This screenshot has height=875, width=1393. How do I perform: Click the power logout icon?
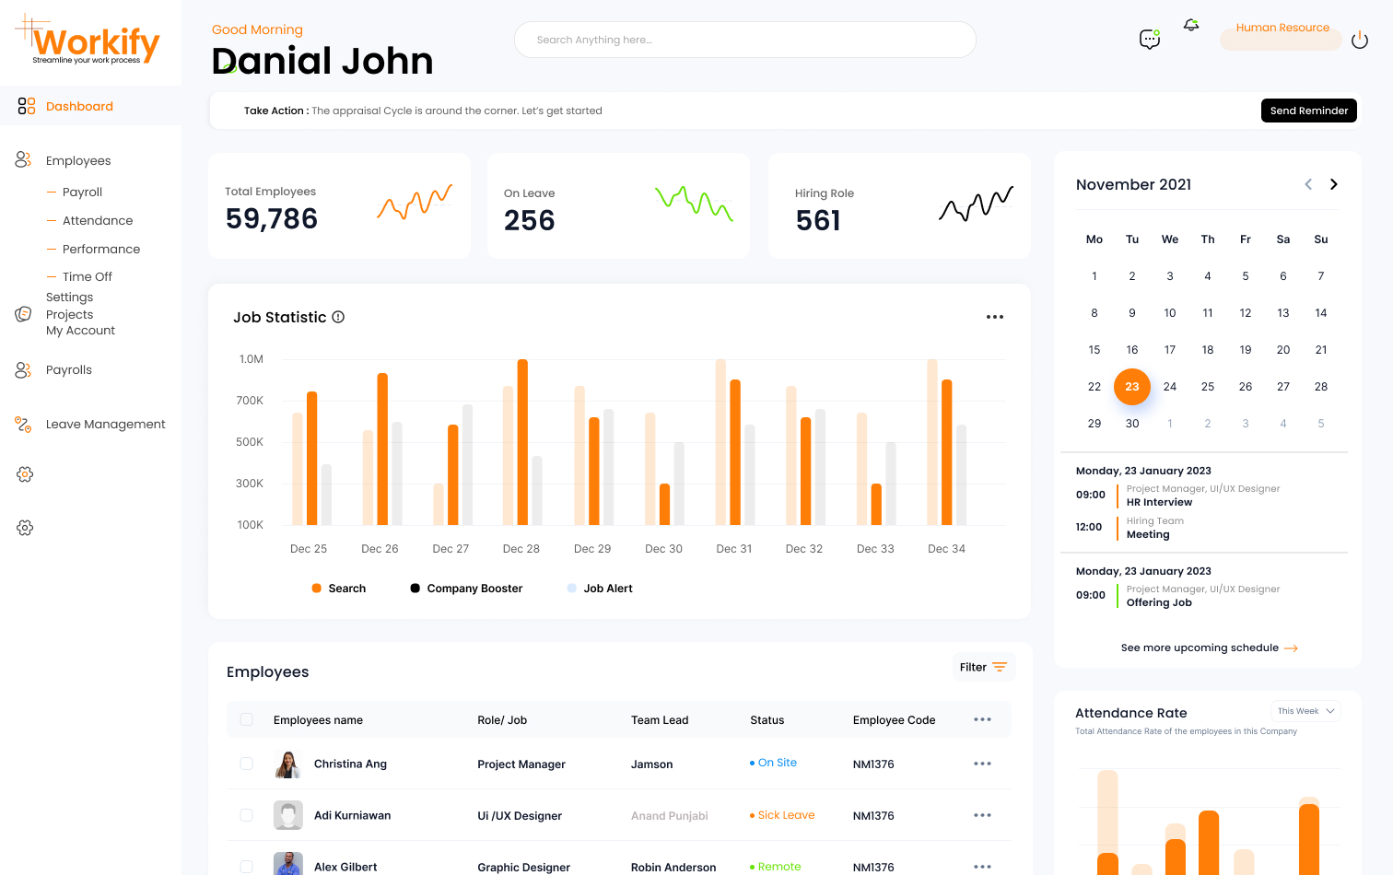1359,40
